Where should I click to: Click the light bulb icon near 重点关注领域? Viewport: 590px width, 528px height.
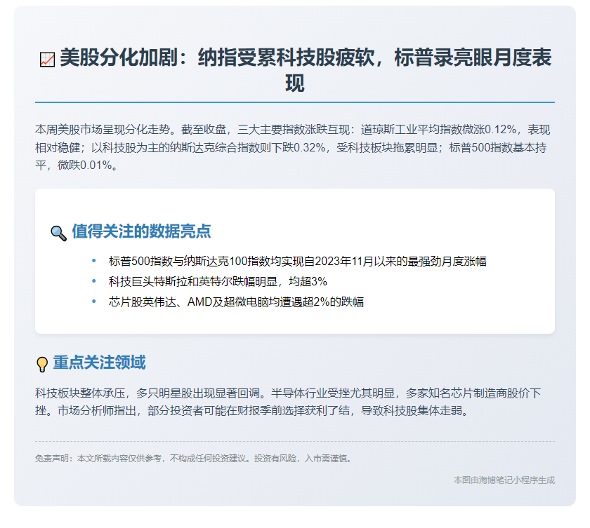[x=42, y=364]
